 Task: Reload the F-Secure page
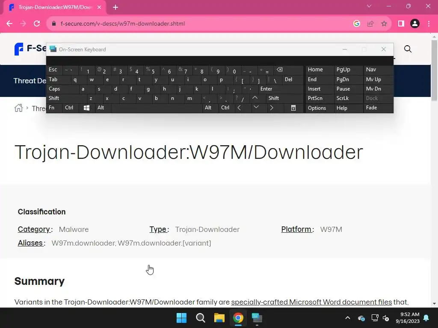coord(37,24)
